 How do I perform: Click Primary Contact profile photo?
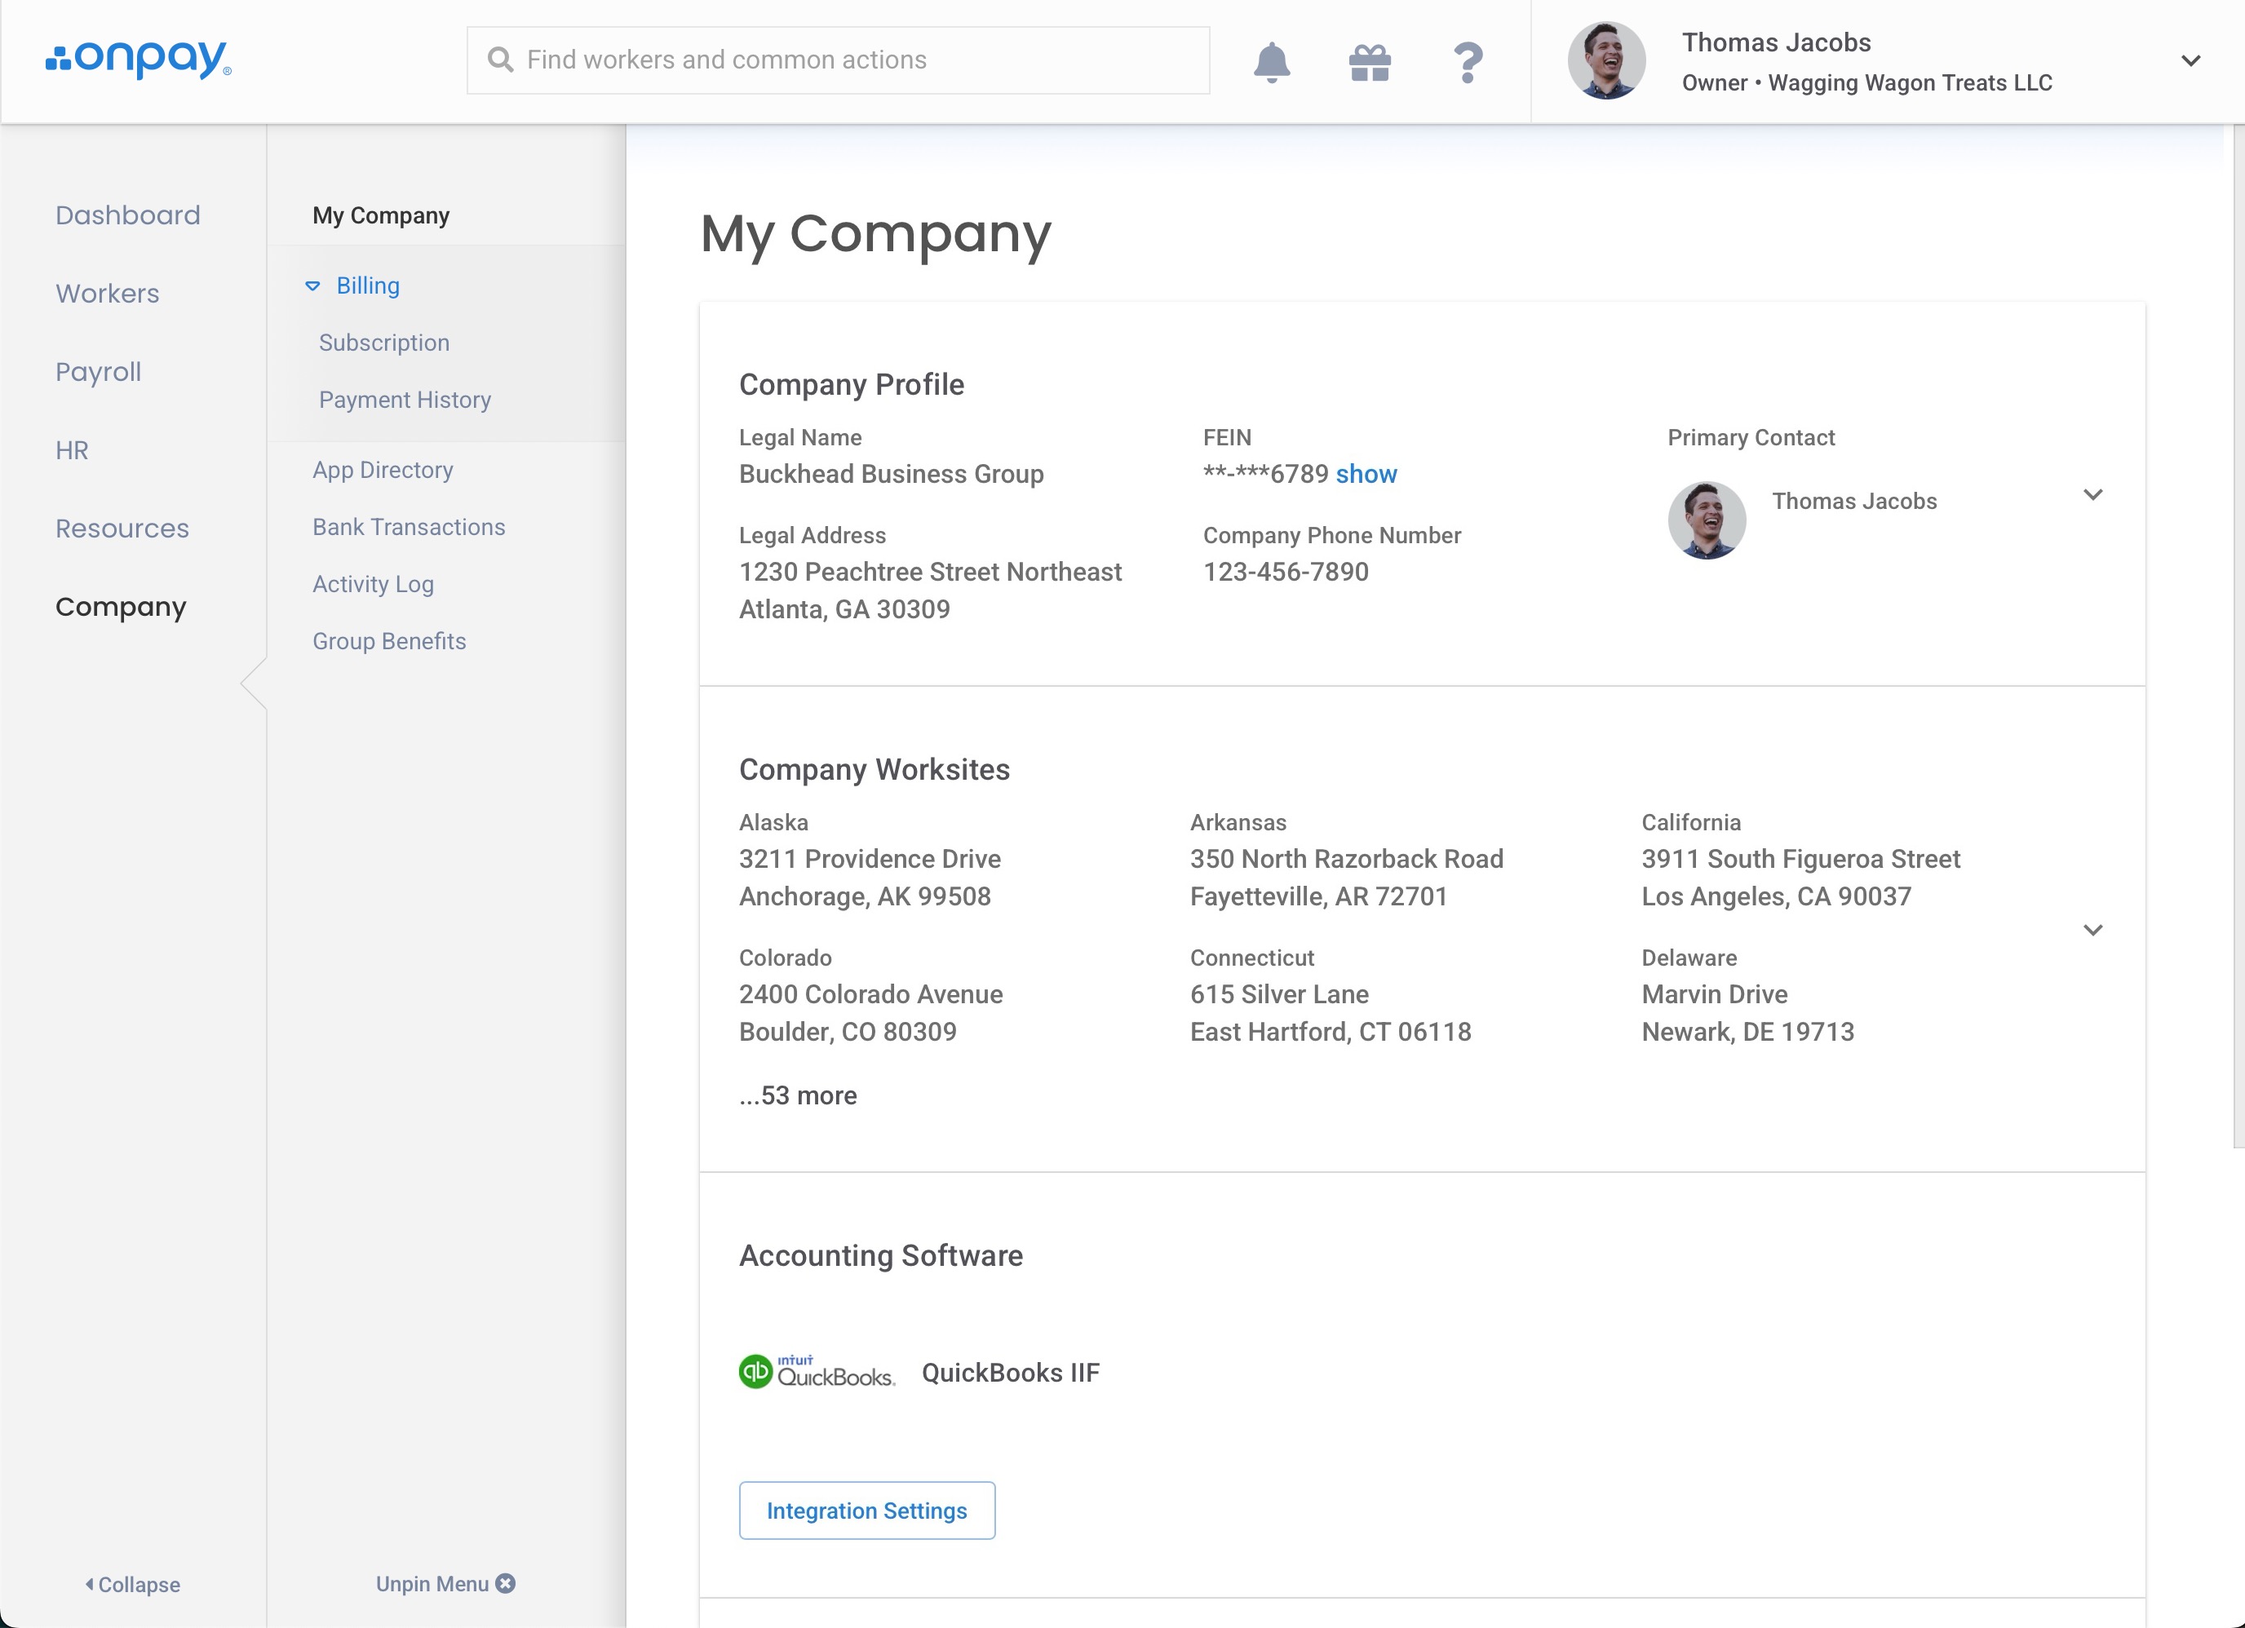[x=1707, y=520]
